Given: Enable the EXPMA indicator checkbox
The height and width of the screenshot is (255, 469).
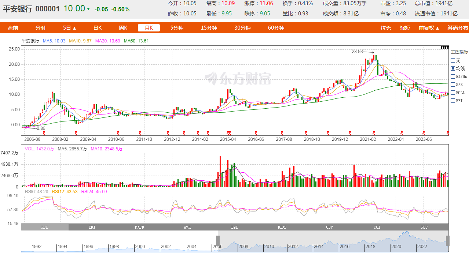Looking at the screenshot, I should pos(453,76).
